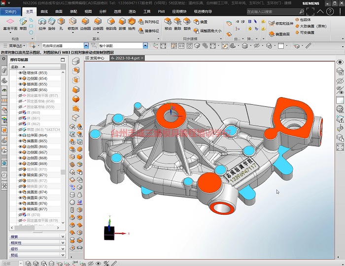This screenshot has width=345, height=266.
Task: Expand the 搜索 panel section
Action: pyautogui.click(x=37, y=236)
